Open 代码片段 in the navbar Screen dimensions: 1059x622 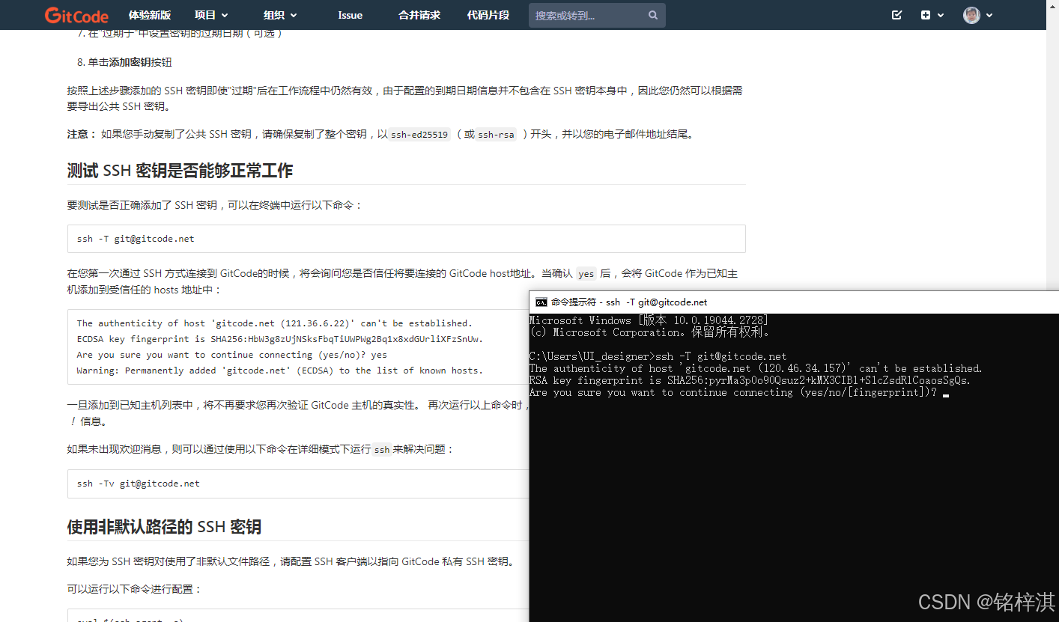488,15
